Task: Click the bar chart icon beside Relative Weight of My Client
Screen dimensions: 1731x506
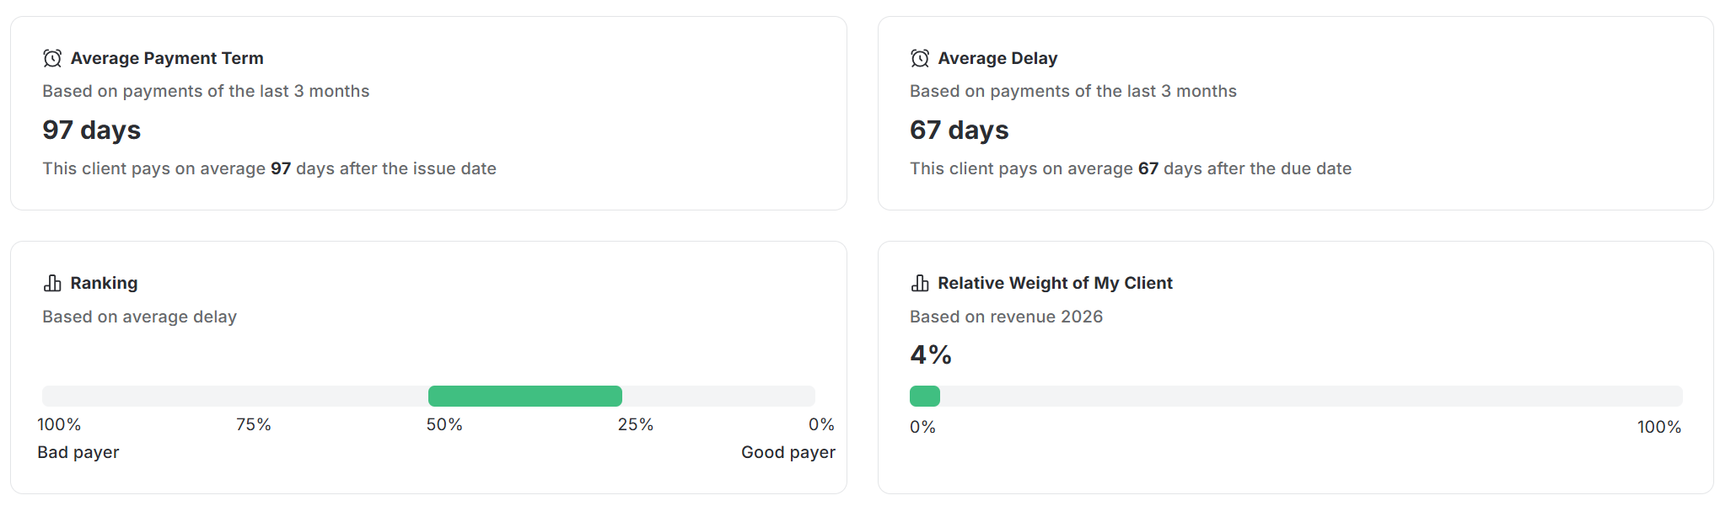Action: coord(918,283)
